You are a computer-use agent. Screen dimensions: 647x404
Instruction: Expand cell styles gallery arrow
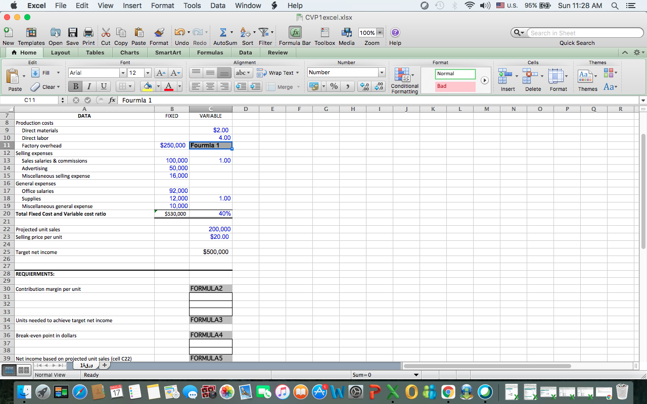tap(484, 80)
